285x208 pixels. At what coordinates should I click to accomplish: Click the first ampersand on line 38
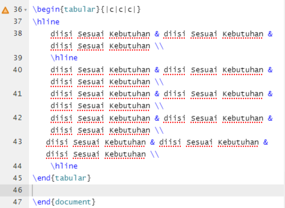tap(157, 34)
